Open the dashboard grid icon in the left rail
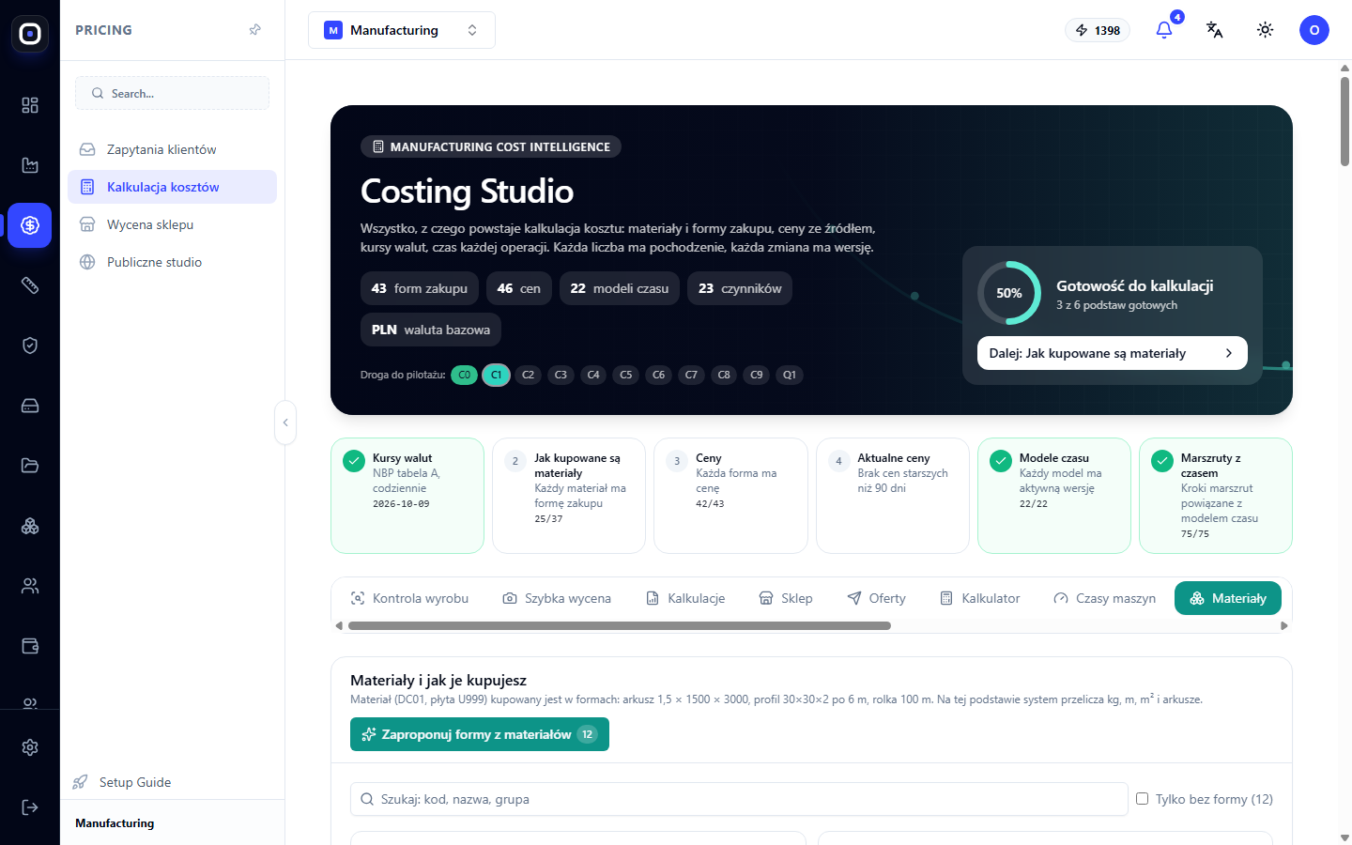The image size is (1352, 845). (x=30, y=105)
